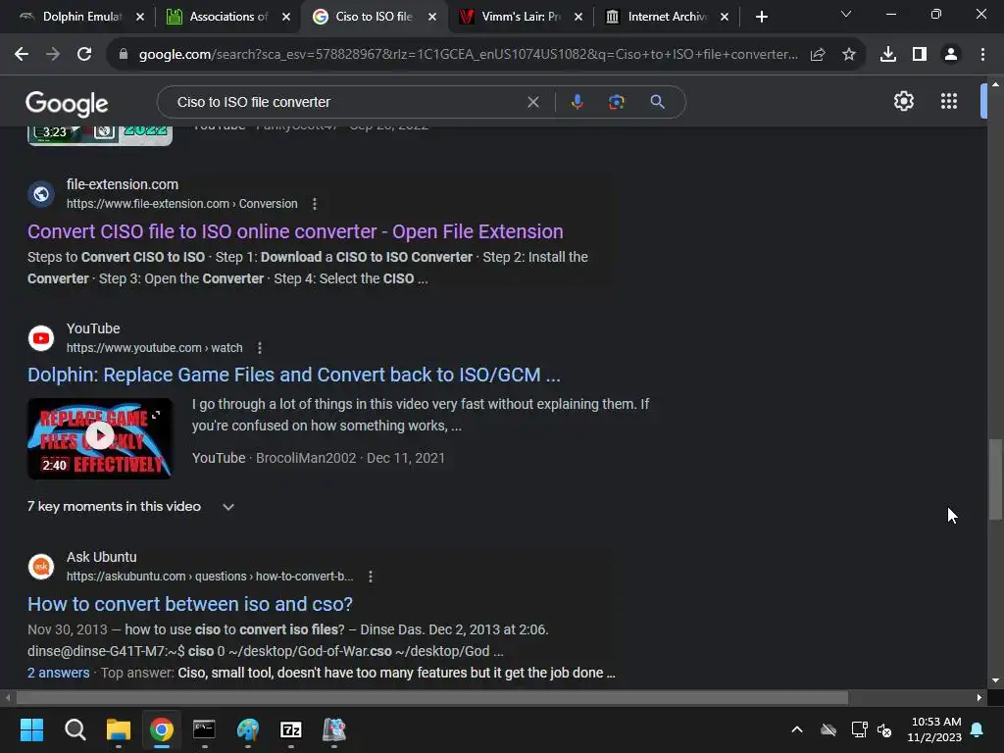This screenshot has width=1004, height=753.
Task: Switch to the Internet Archive tab
Action: point(667,17)
